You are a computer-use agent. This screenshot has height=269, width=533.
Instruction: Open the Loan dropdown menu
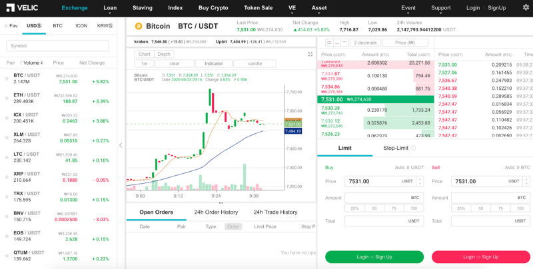click(110, 9)
